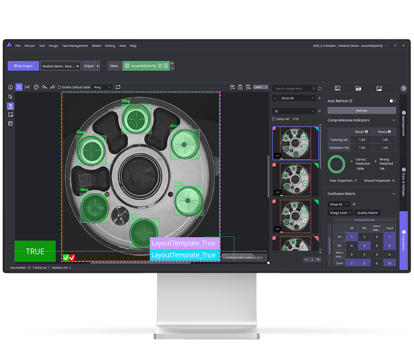Screen dimensions: 414x362
Task: Open the Task Management menu
Action: 75,45
